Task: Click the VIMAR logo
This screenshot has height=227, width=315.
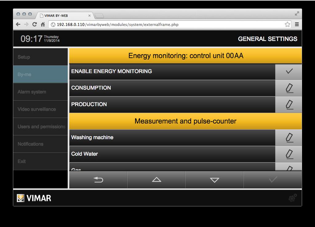Action: coord(34,198)
